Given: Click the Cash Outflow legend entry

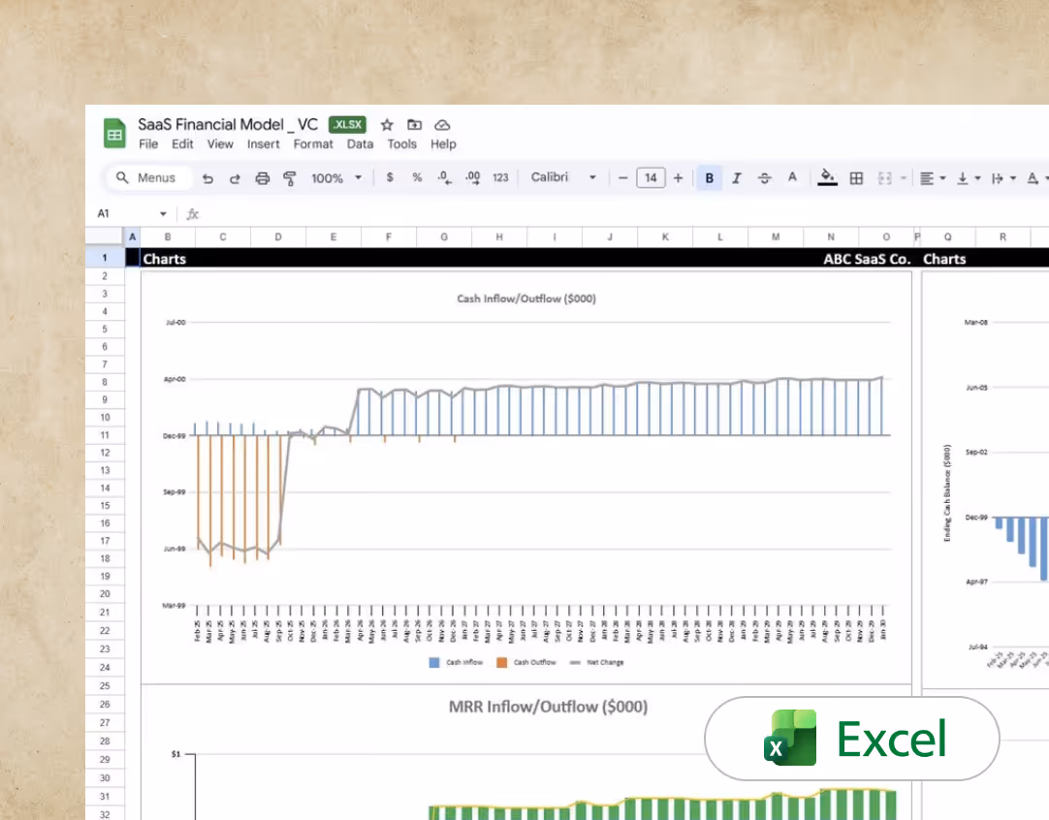Looking at the screenshot, I should (x=526, y=662).
